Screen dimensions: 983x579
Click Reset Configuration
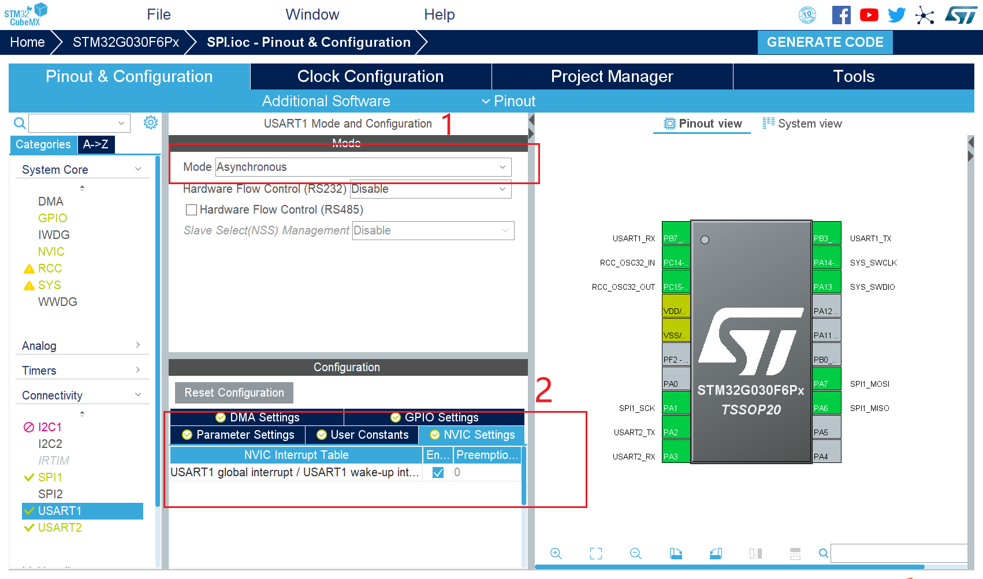[x=233, y=393]
